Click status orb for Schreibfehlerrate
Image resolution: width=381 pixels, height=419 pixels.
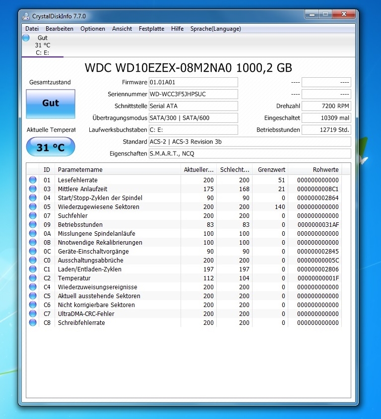tap(33, 322)
